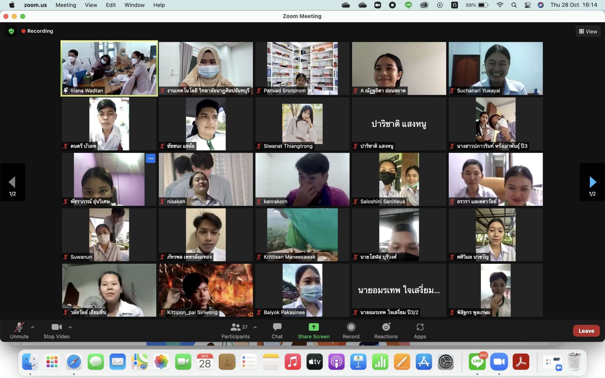Open the LINE app in the Dock
605x378 pixels.
[x=477, y=362]
